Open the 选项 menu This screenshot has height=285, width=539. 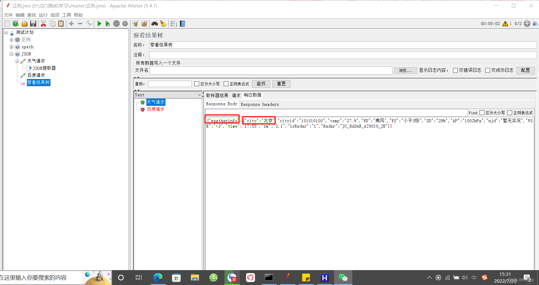[x=55, y=15]
